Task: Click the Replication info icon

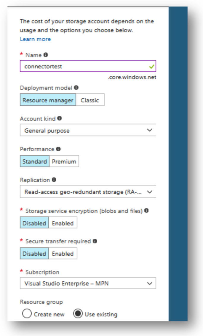Action: (54, 180)
